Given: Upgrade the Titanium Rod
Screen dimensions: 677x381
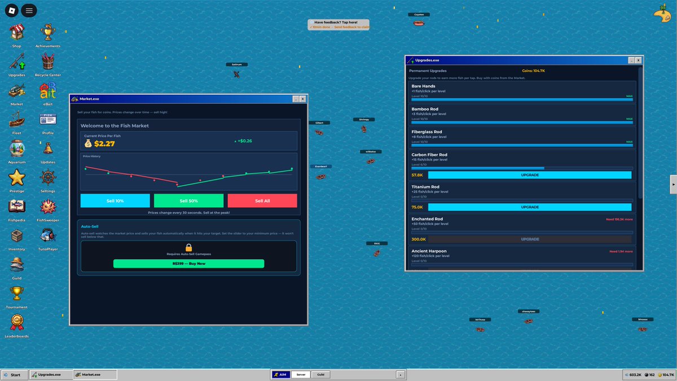Looking at the screenshot, I should coord(530,207).
